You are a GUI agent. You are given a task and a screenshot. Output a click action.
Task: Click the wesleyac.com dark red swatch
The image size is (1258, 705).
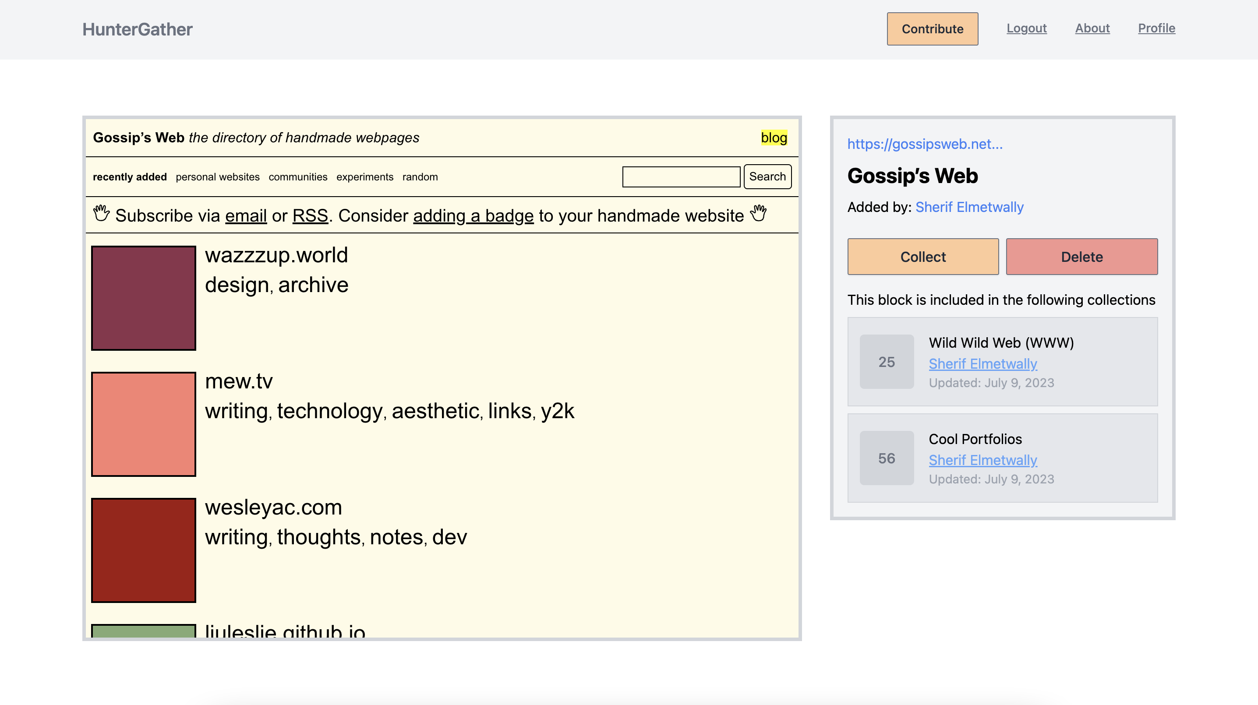144,550
